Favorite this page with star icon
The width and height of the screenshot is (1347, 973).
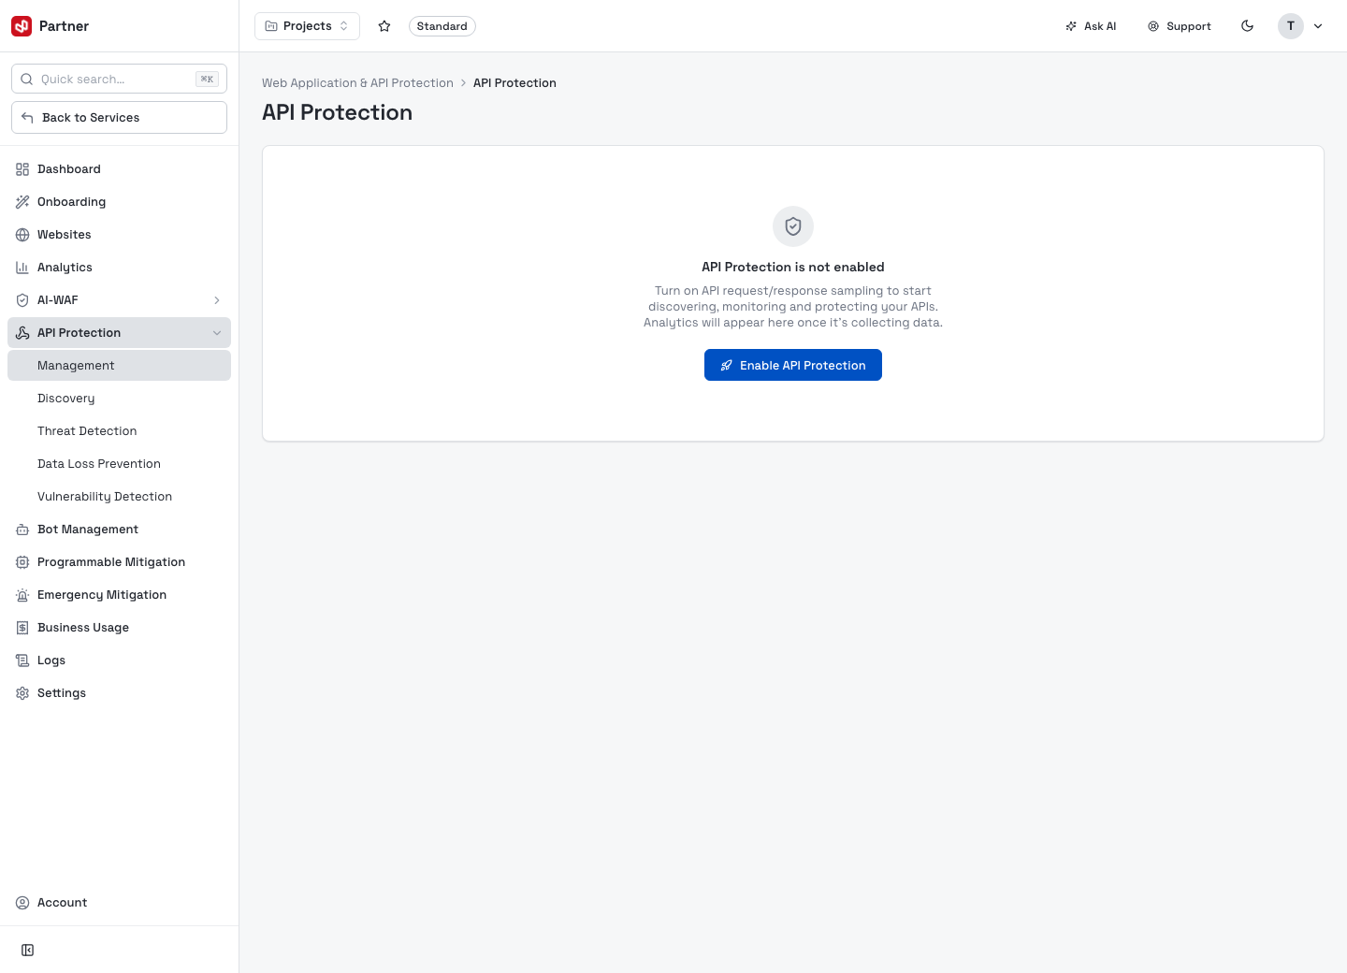point(384,26)
